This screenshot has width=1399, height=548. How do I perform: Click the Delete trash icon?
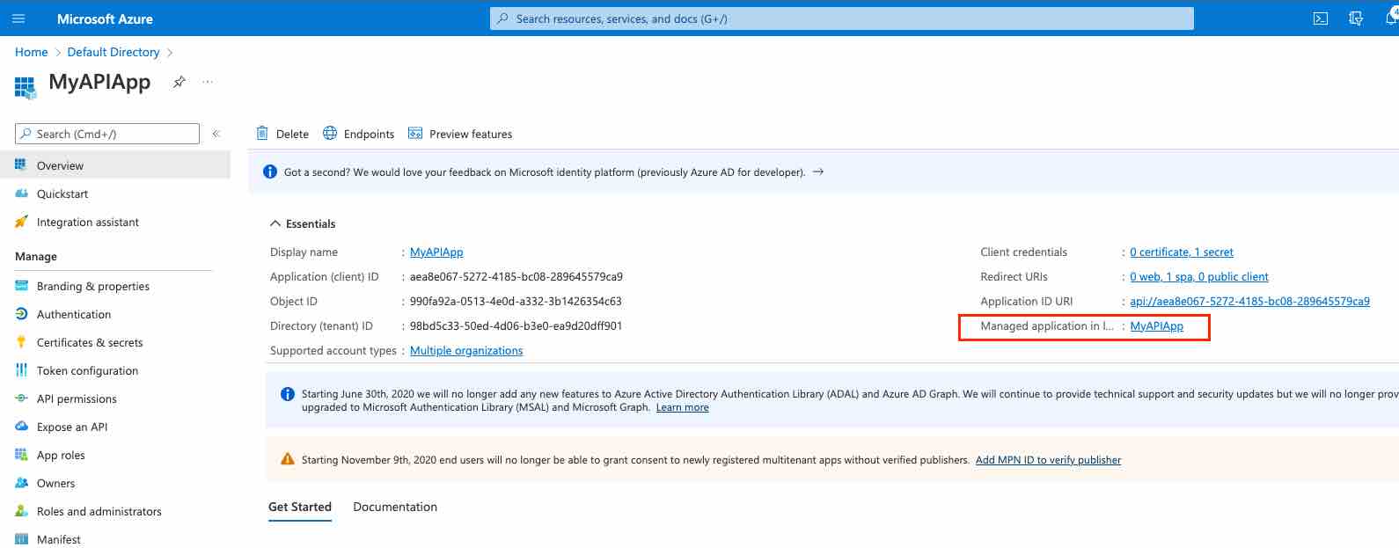click(262, 134)
